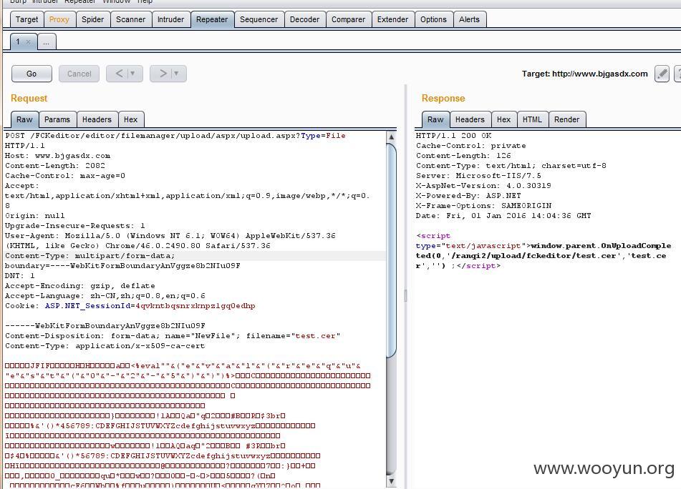Open the response Headers tab
Image resolution: width=681 pixels, height=489 pixels.
[x=470, y=119]
